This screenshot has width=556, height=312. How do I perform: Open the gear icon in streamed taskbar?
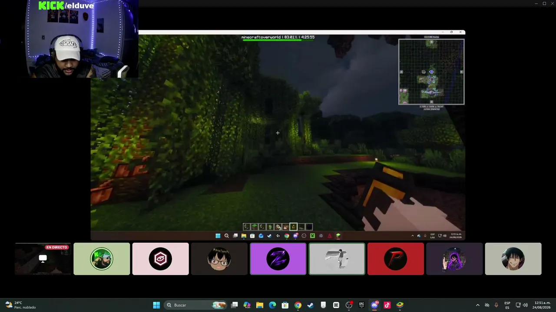pyautogui.click(x=321, y=236)
